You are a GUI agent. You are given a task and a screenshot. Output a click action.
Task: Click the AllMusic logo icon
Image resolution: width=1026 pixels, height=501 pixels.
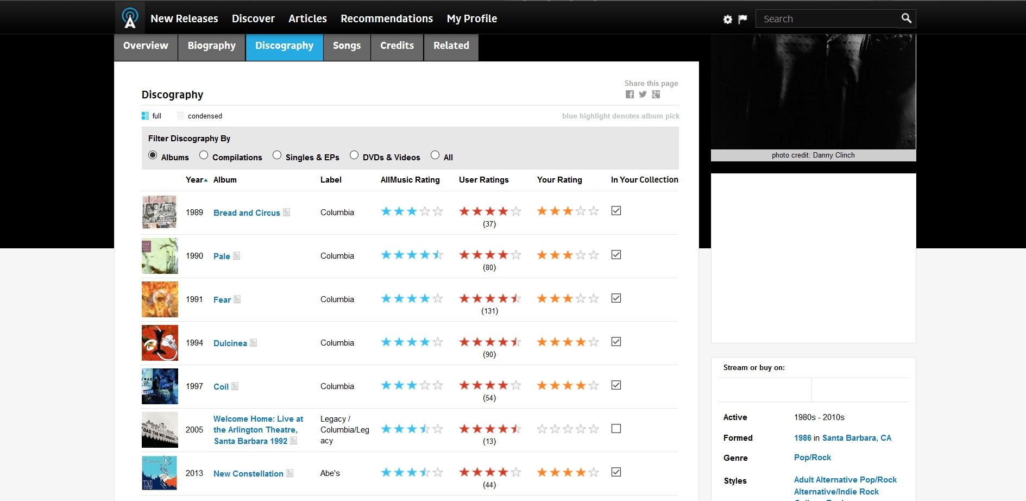130,18
